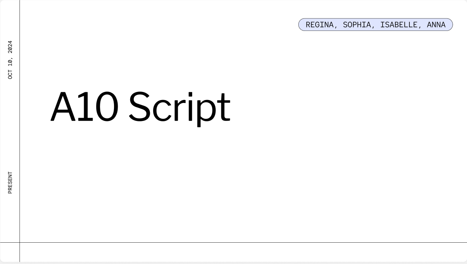Select the word "Script" in the title
467x264 pixels.
click(x=180, y=107)
